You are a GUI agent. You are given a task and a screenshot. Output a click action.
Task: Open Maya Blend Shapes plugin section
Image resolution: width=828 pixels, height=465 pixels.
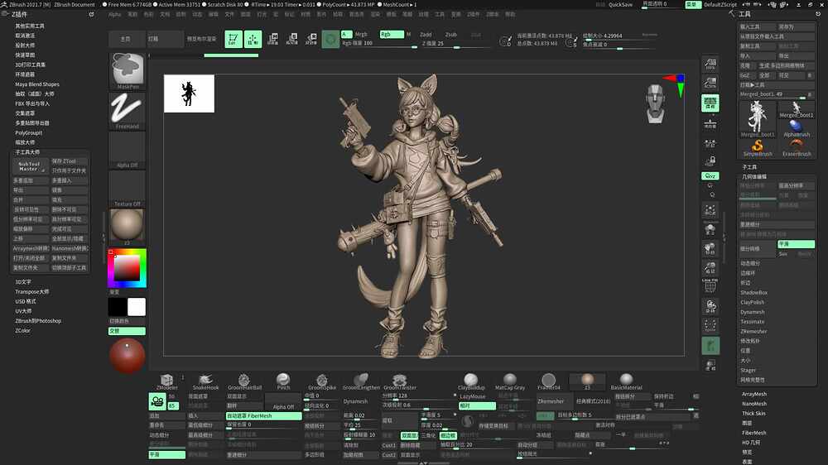pyautogui.click(x=37, y=84)
